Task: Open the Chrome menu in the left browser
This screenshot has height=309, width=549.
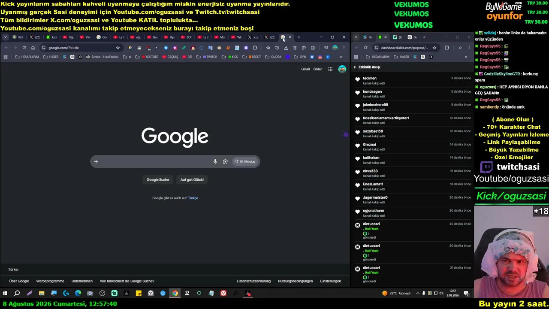Action: [344, 48]
